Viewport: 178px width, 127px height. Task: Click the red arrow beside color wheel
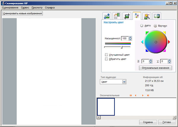(x=169, y=42)
